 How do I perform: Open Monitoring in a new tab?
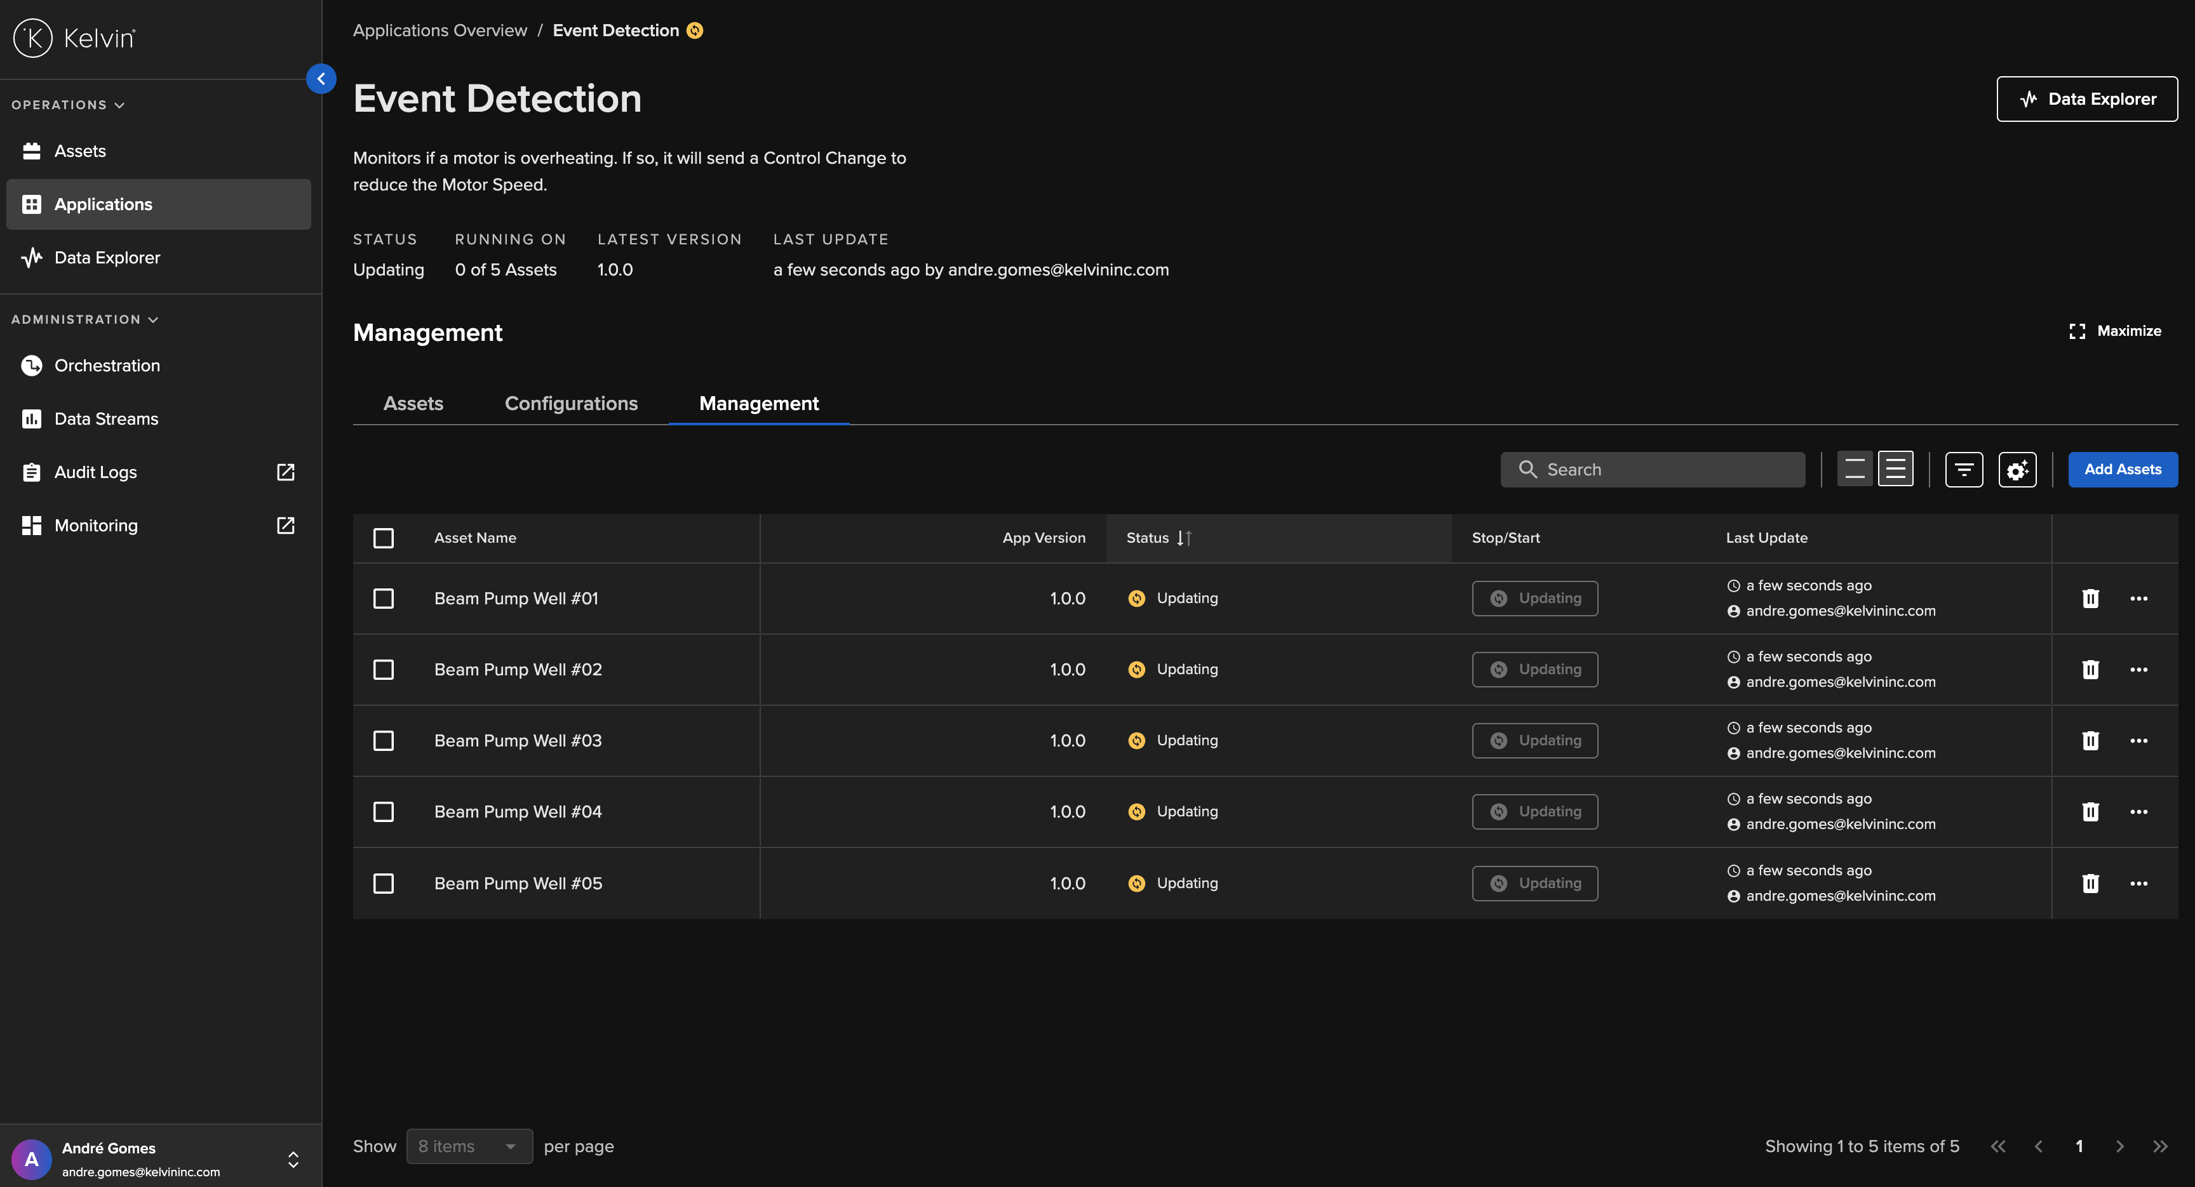285,526
